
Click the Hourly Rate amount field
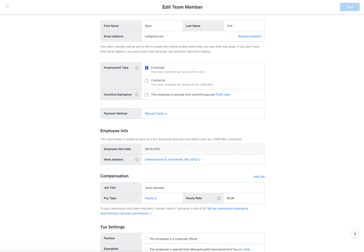coord(243,198)
